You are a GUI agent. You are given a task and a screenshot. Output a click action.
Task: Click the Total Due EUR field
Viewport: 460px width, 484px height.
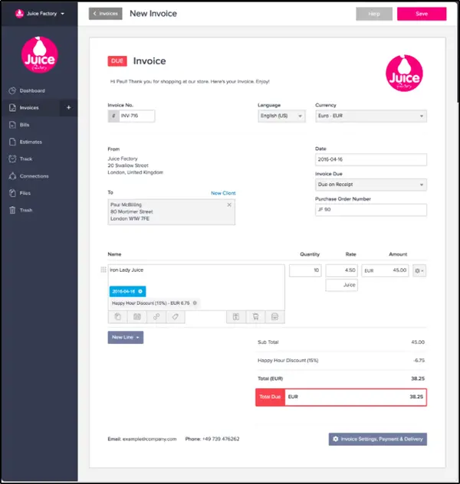coord(341,397)
